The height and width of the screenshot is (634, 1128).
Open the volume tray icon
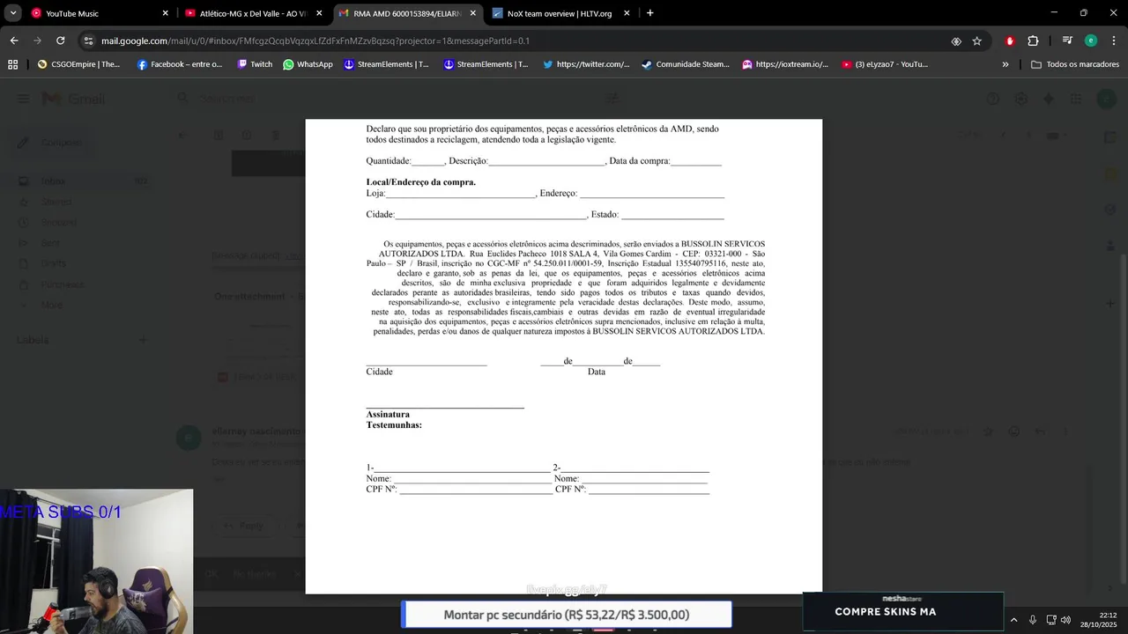1065,620
